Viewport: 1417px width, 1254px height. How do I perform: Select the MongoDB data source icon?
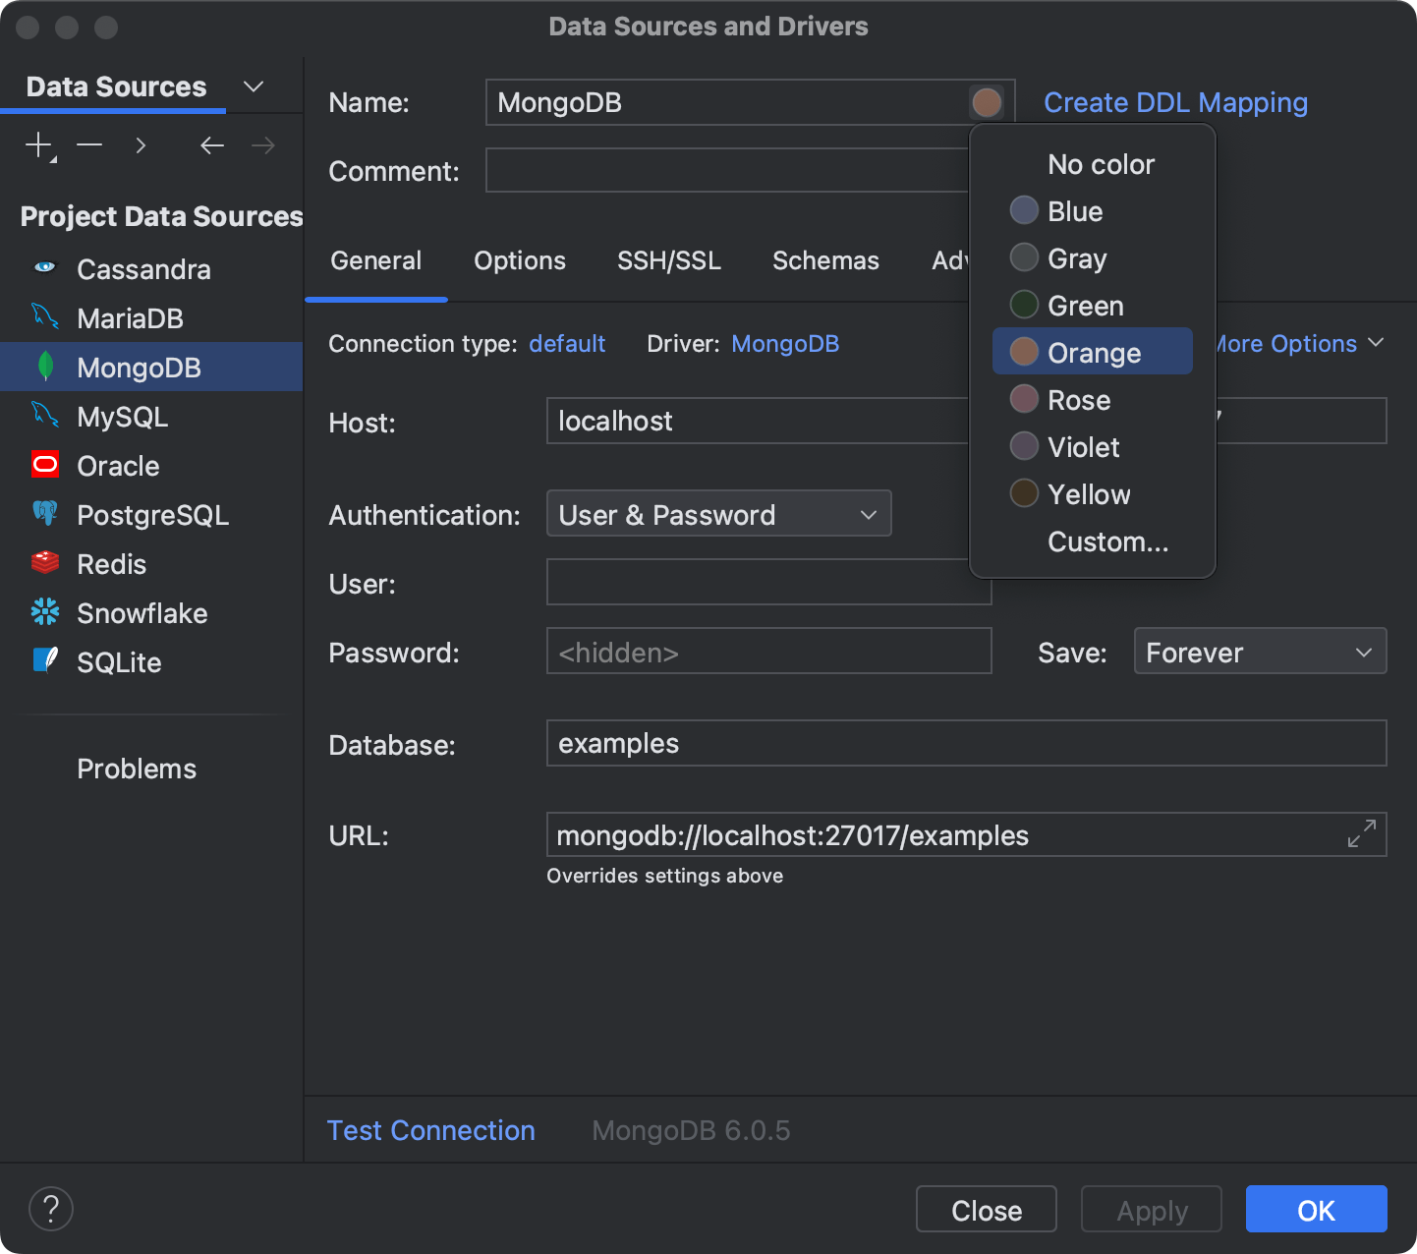[44, 367]
